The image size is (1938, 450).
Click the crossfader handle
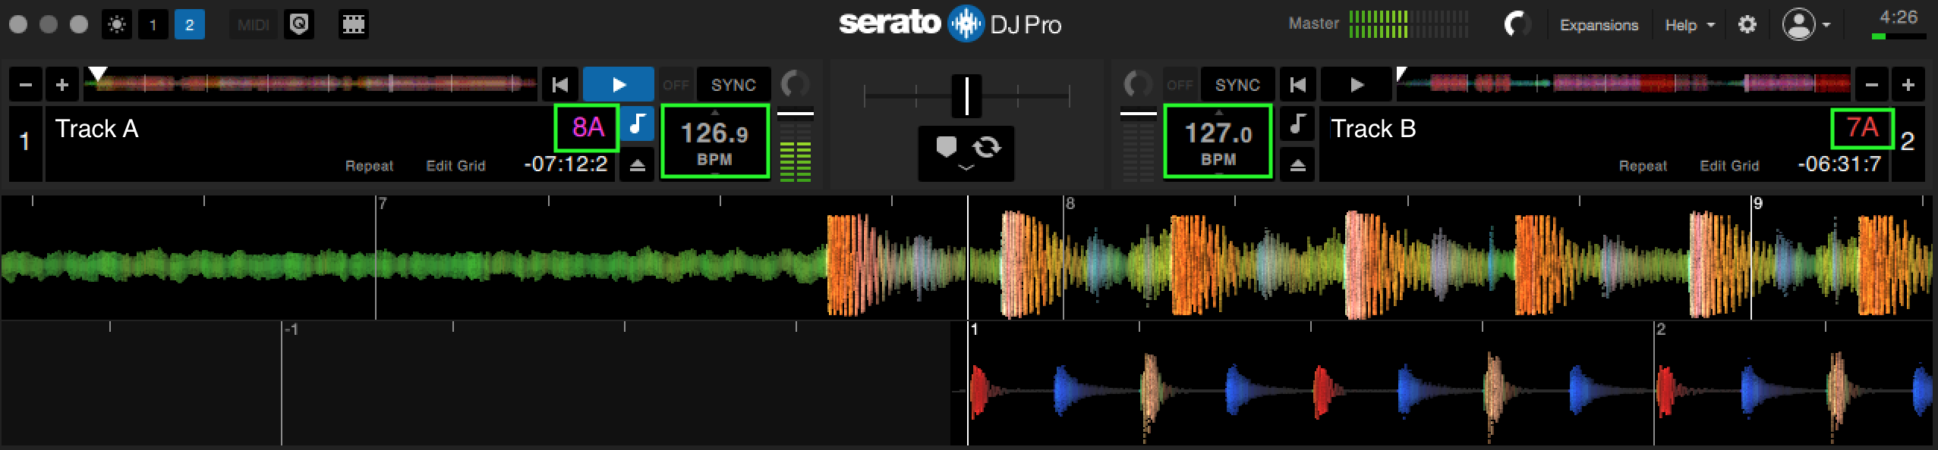[x=966, y=95]
